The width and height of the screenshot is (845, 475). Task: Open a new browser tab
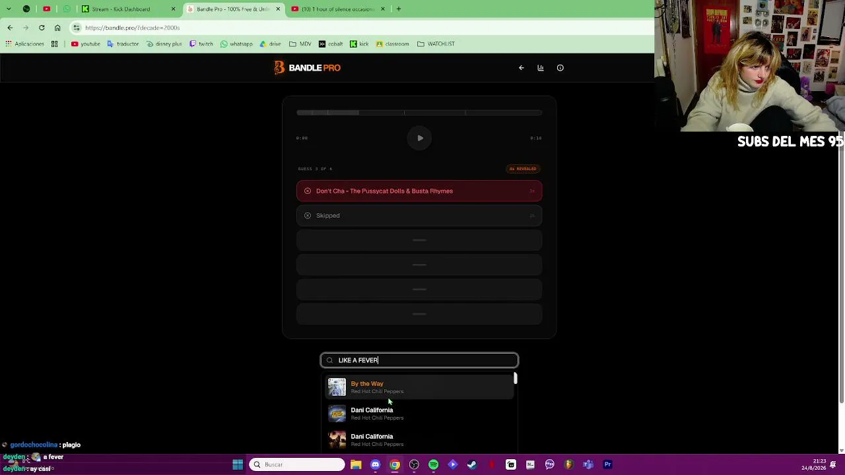(399, 9)
